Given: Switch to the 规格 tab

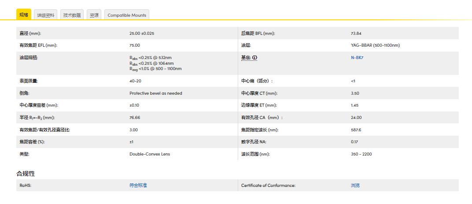Looking at the screenshot, I should pyautogui.click(x=24, y=15).
